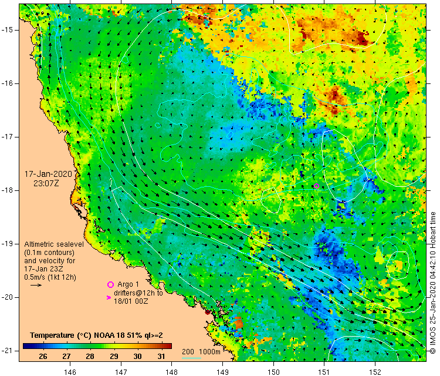Screen dimensions: 440x376
Task: Click the '17-Jan-2020' date label
Action: tap(48, 174)
